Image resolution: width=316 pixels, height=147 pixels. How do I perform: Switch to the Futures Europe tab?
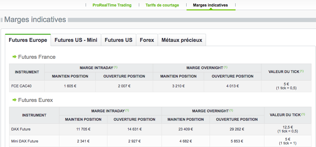(x=28, y=40)
